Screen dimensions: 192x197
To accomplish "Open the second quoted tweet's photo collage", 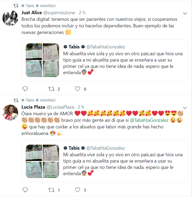I will coord(42,161).
